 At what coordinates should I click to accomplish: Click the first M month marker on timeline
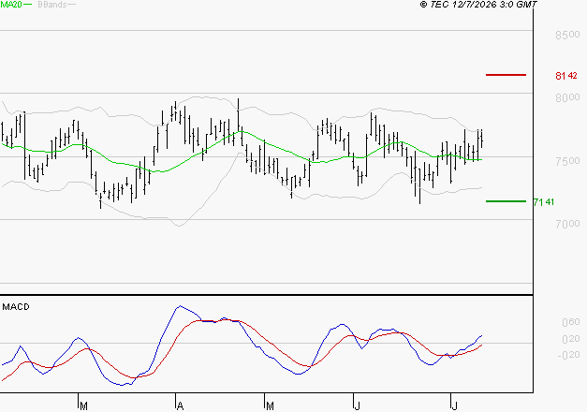click(83, 406)
